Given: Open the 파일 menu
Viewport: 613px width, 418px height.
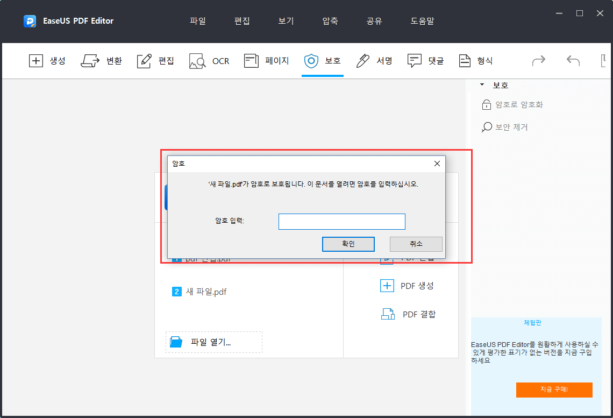Looking at the screenshot, I should (x=197, y=21).
